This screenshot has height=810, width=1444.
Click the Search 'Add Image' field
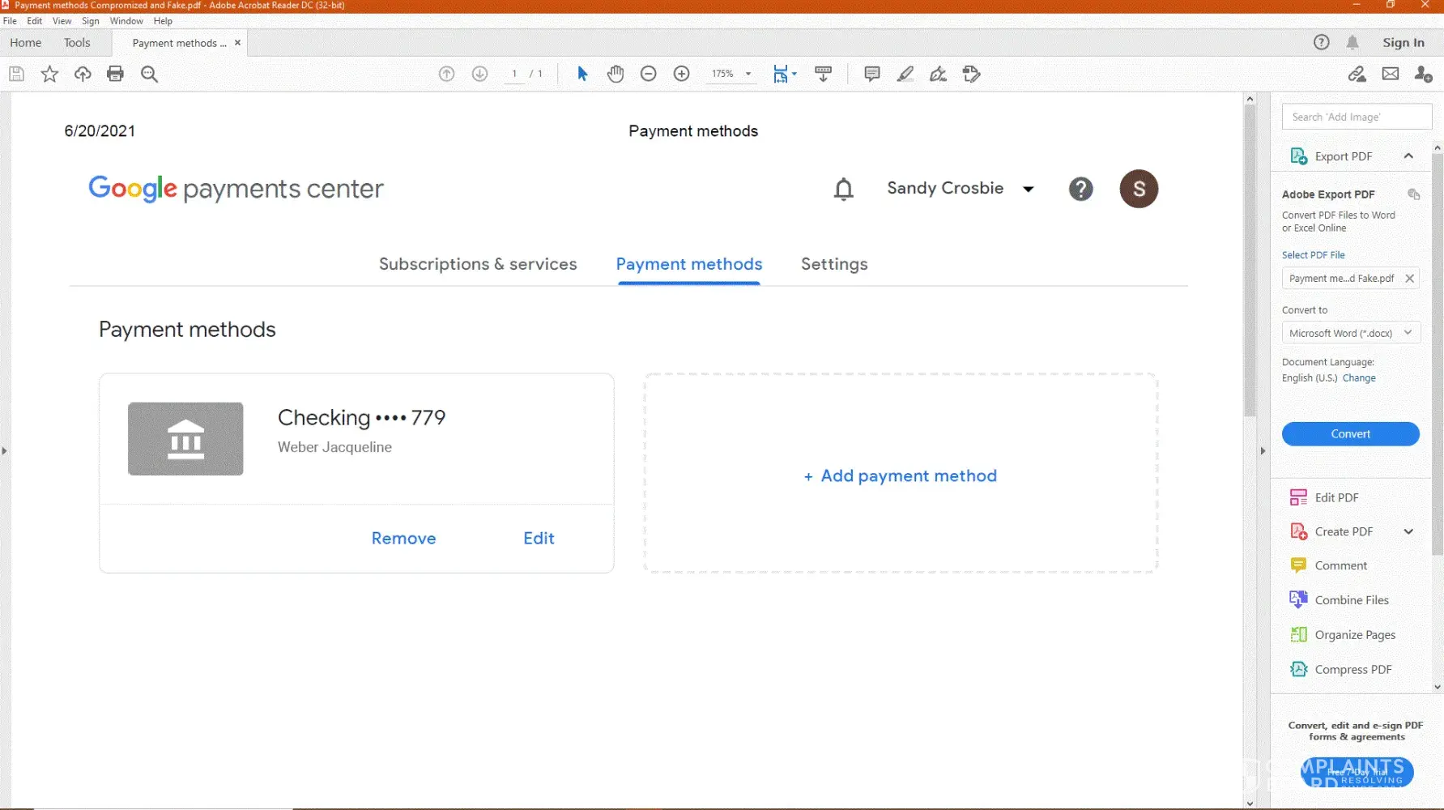pos(1357,117)
